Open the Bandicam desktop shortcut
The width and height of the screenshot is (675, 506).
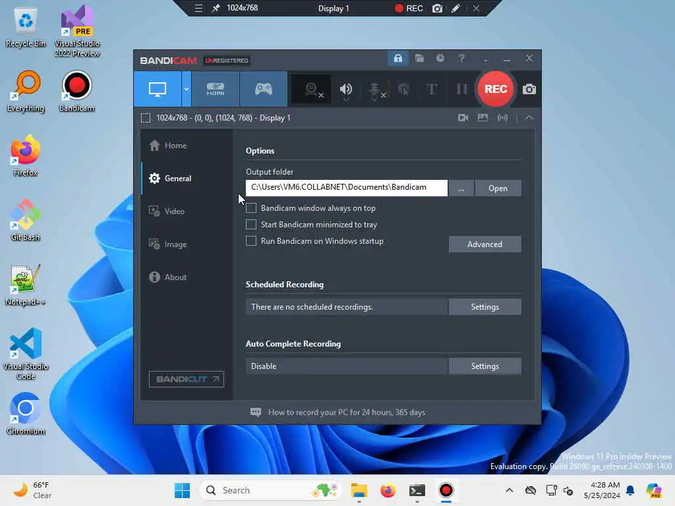point(76,92)
